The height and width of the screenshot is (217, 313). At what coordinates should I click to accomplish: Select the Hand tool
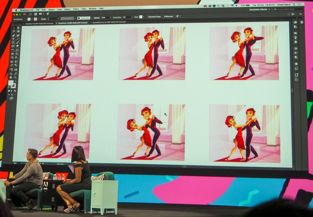pos(11,77)
